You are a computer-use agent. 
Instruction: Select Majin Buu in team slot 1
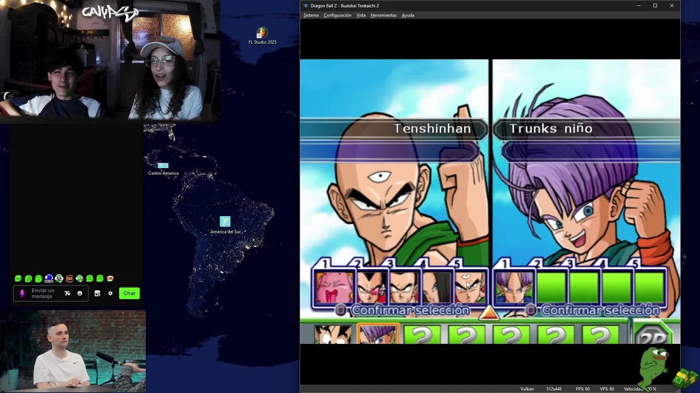pyautogui.click(x=335, y=287)
